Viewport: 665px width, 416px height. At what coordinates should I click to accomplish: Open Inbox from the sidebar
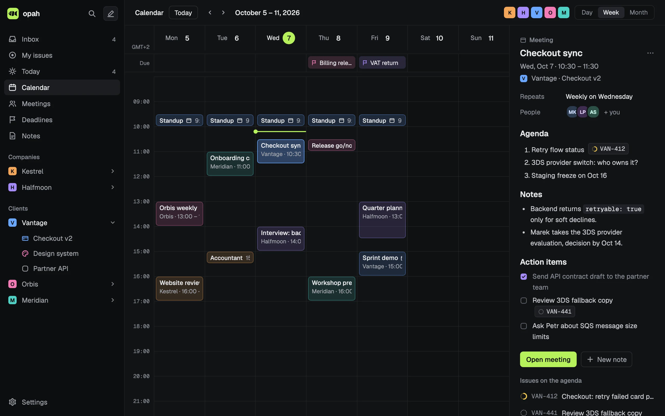tap(62, 39)
